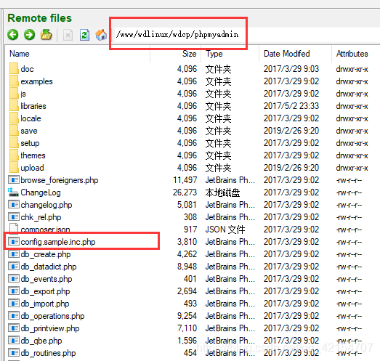Click doc folder's drwxr-xr-x attributes
The image size is (380, 361).
click(x=352, y=69)
